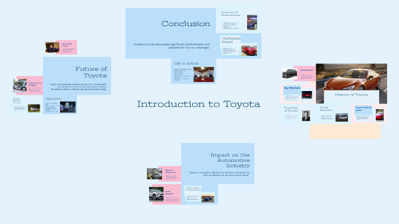399x224 pixels.
Task: Open the 'Vision 2030' subtopic title
Action: 53,98
